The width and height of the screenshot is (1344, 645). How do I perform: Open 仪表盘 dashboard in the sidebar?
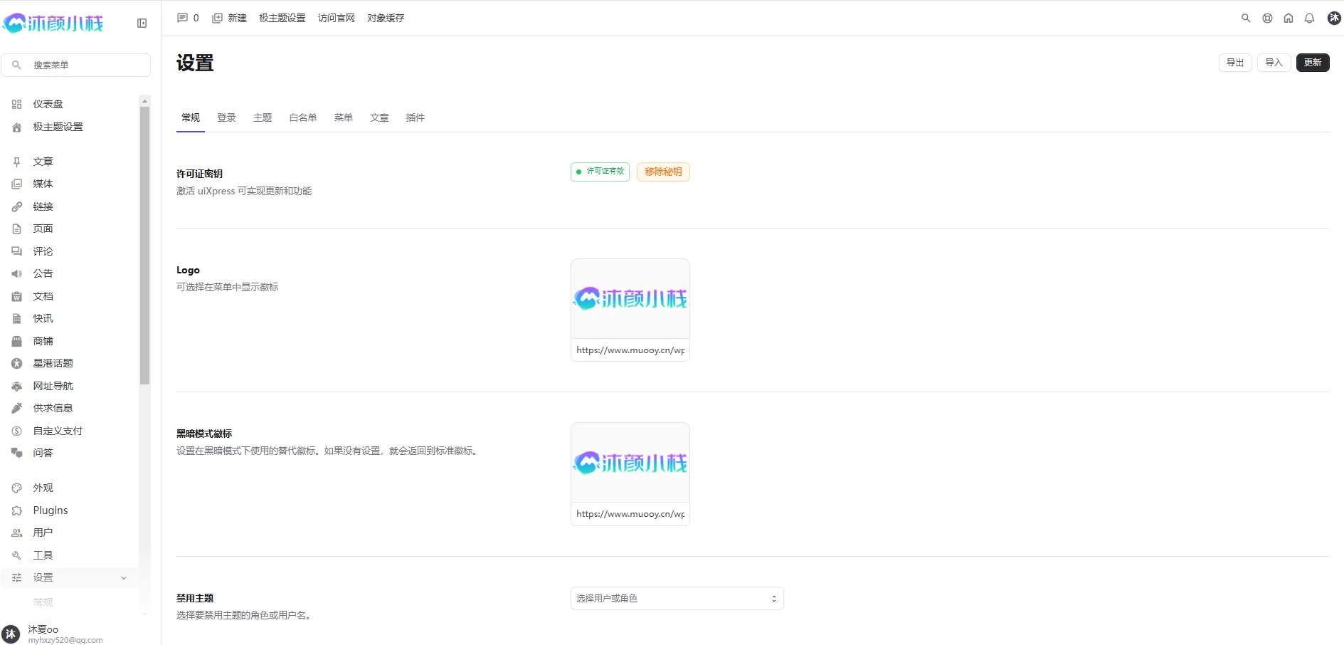point(48,104)
